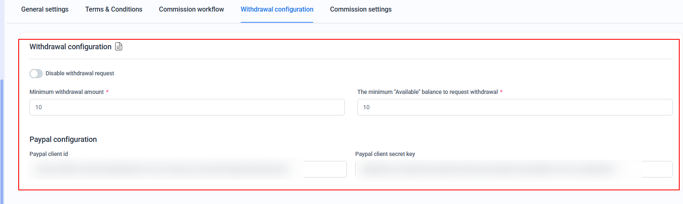
Task: Click the "Paypal client secret key" label
Action: tap(385, 154)
